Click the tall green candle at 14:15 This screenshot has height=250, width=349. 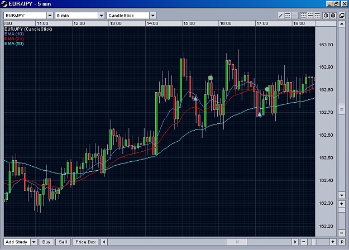click(156, 123)
